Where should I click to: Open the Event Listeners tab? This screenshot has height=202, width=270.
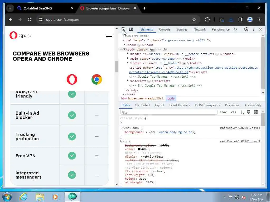tap(180, 105)
